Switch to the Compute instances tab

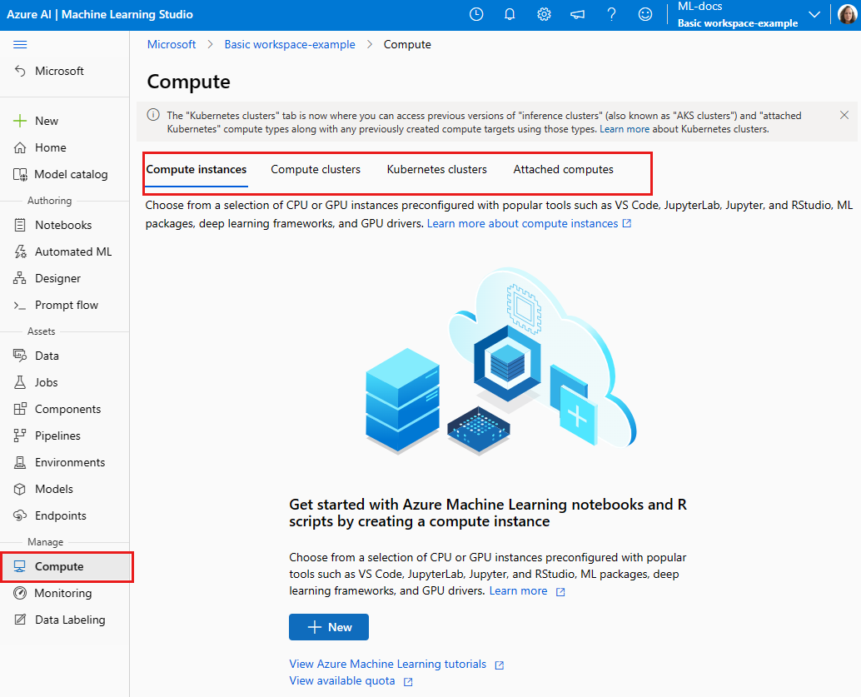(196, 170)
